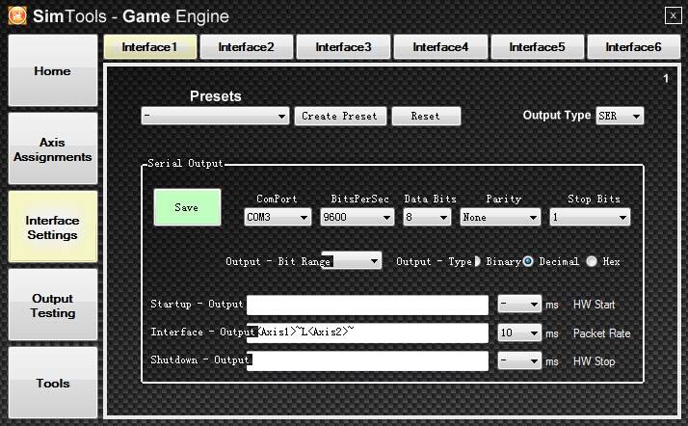
Task: Switch to the Interface4 tab
Action: click(440, 47)
